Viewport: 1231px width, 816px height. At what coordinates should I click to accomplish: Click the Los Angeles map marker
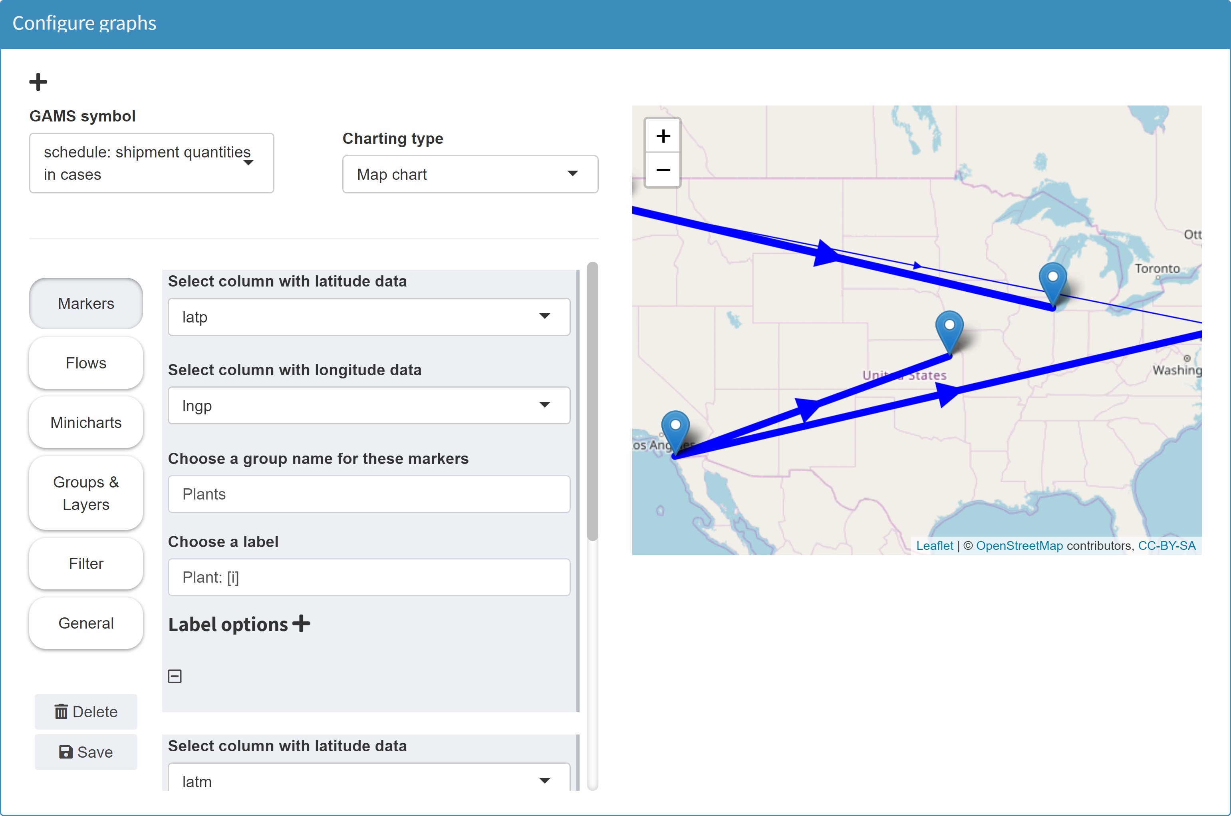[x=675, y=432]
